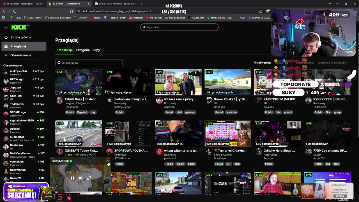Open mokrysuchar channel avatar on stream card

[109, 100]
